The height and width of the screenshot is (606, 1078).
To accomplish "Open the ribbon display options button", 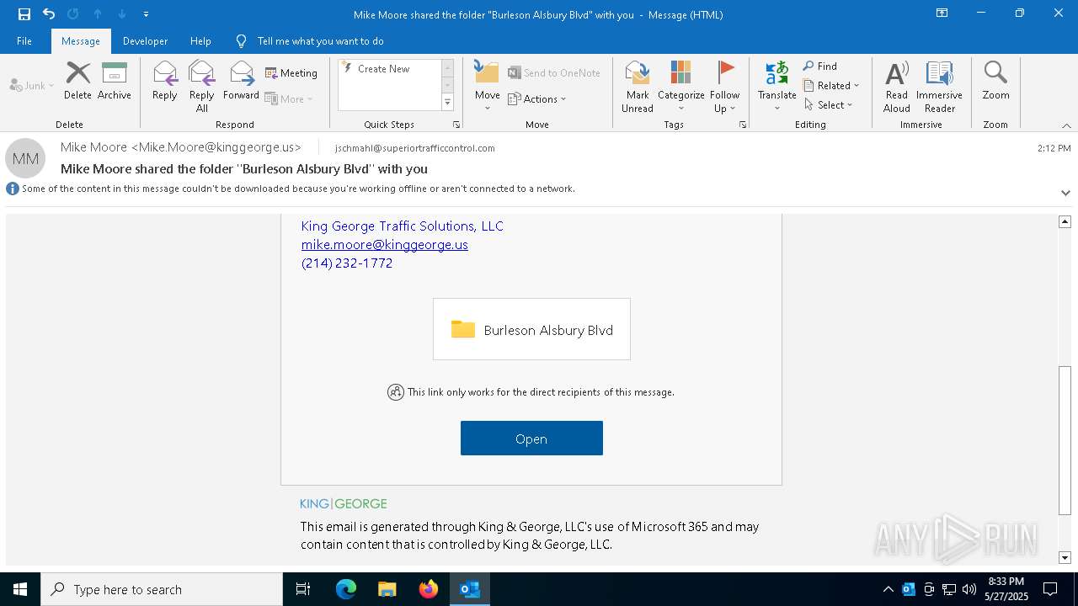I will pyautogui.click(x=942, y=13).
